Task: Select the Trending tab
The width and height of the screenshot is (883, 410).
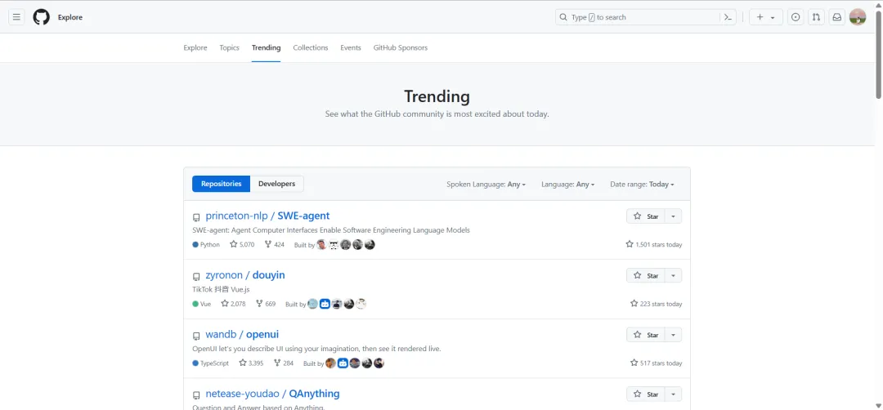Action: (x=266, y=48)
